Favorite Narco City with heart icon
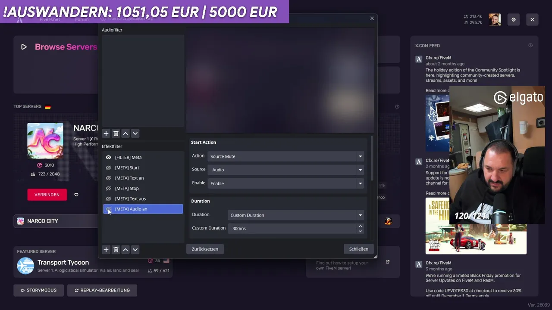Screen dimensions: 552x310 (x=76, y=195)
